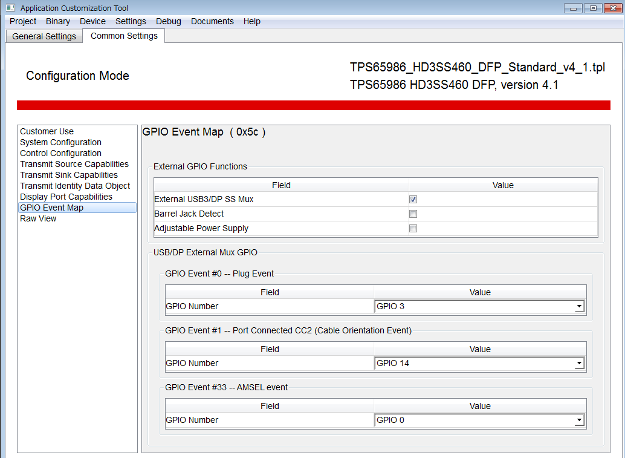Screen dimensions: 625x458
Task: Click the Adjustable Power Supply field label
Action: tap(201, 229)
